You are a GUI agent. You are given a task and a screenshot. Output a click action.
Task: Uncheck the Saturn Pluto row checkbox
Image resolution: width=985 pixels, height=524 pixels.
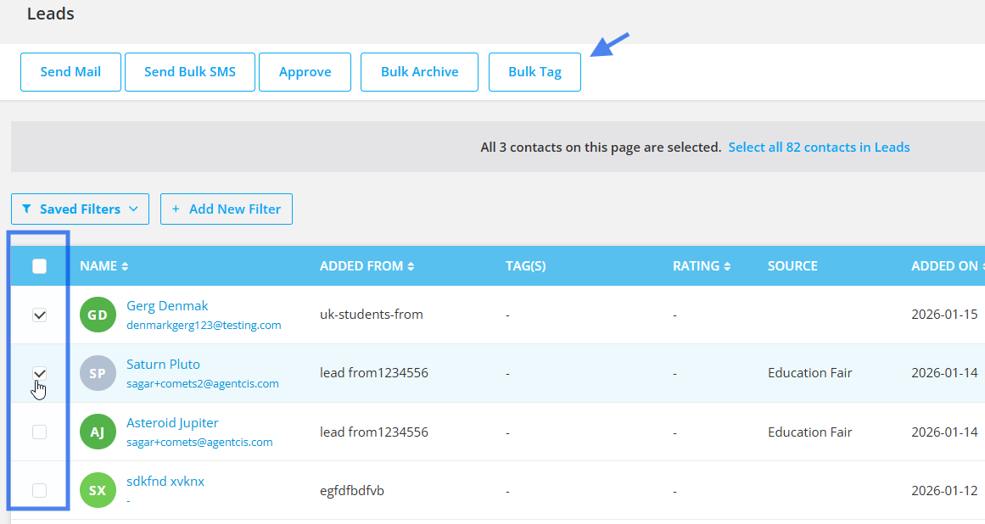[40, 373]
